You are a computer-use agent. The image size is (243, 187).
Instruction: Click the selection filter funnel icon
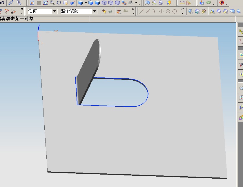[104, 11]
